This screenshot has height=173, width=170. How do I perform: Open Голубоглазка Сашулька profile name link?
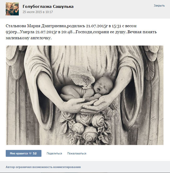[48, 7]
